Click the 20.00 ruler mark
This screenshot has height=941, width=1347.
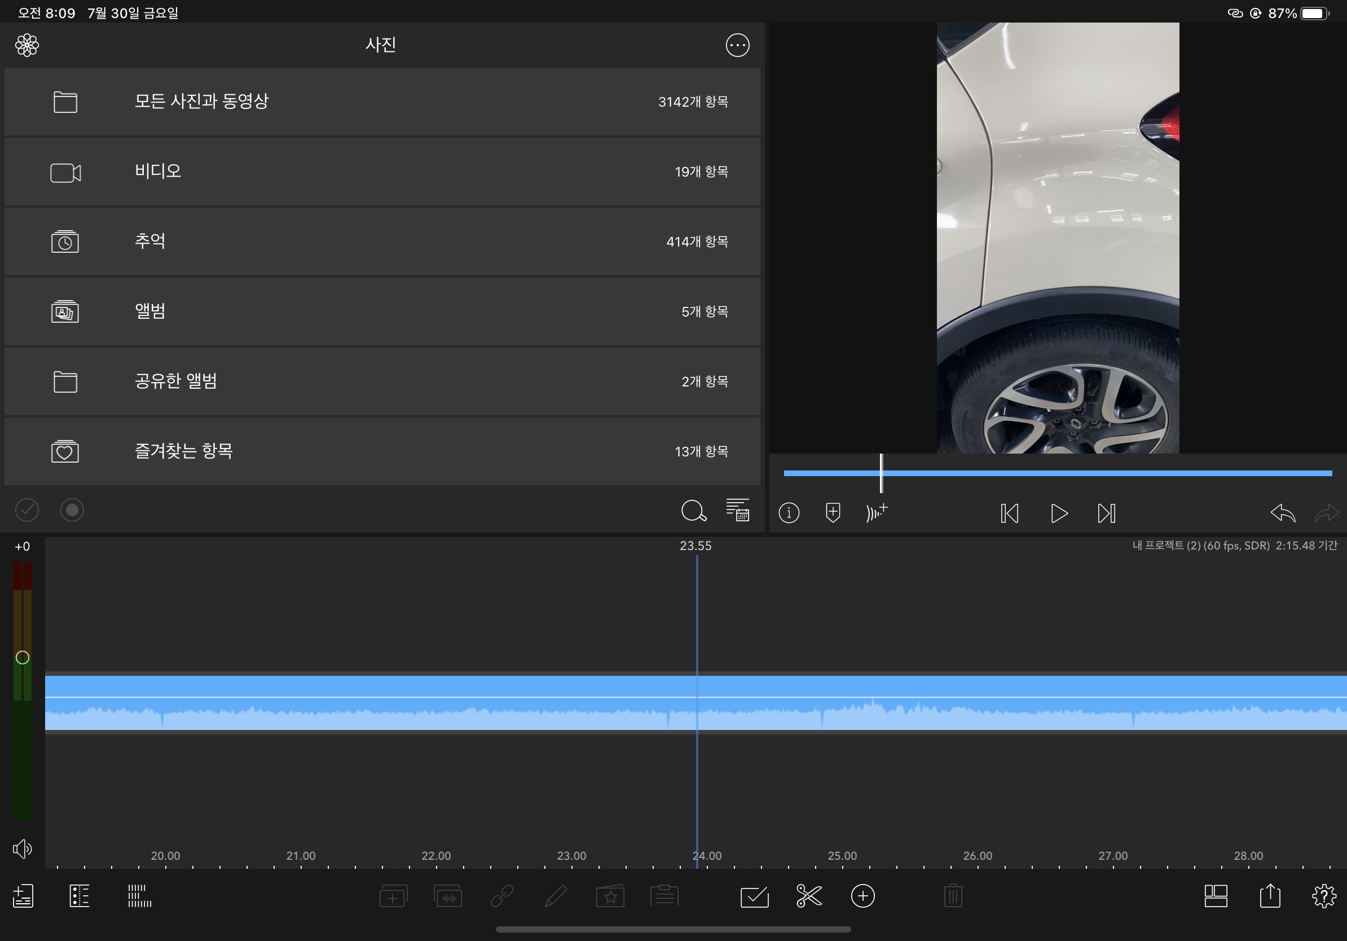(x=165, y=855)
